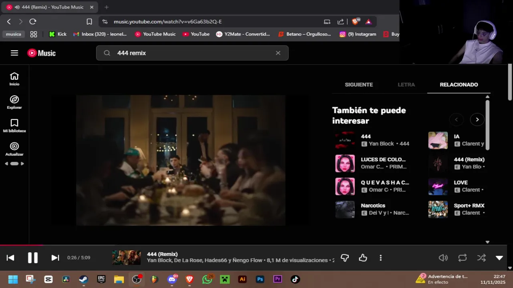Viewport: 513px width, 288px height.
Task: Pause the current song
Action: pos(33,258)
